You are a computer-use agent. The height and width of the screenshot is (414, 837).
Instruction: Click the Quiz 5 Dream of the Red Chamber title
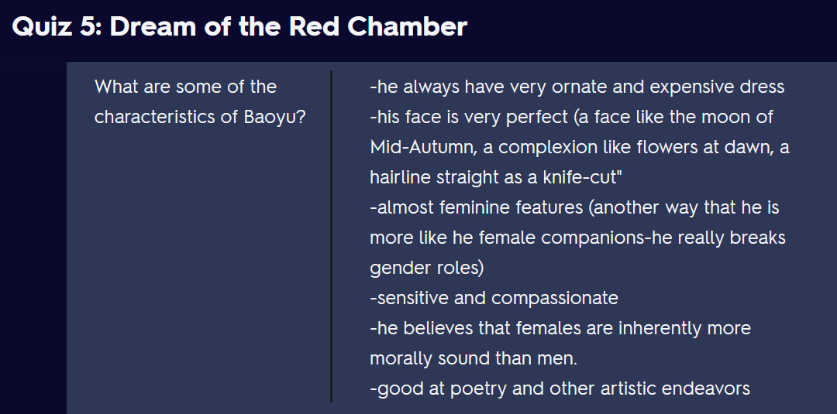coord(239,26)
